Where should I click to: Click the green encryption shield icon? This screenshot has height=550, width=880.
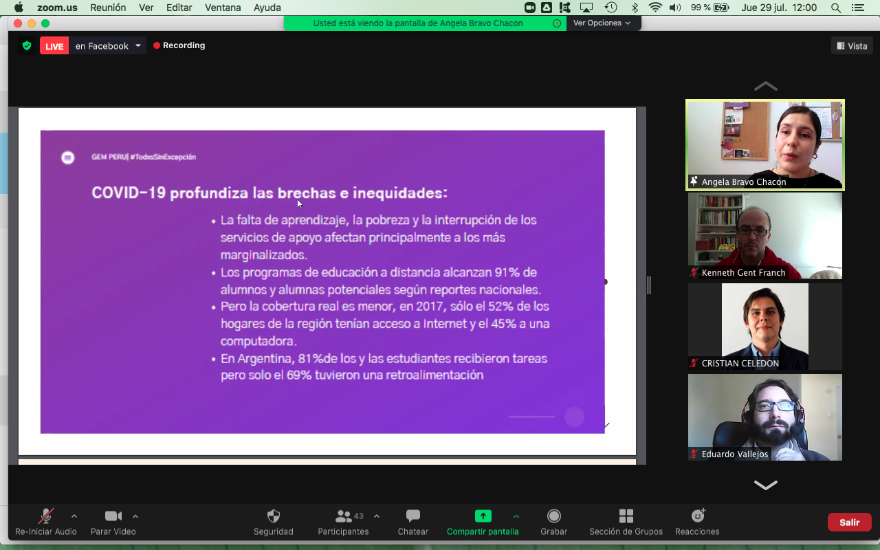click(x=27, y=46)
